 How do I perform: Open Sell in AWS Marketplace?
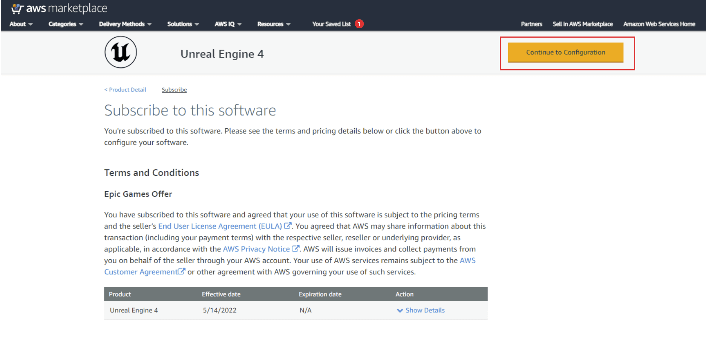(583, 24)
